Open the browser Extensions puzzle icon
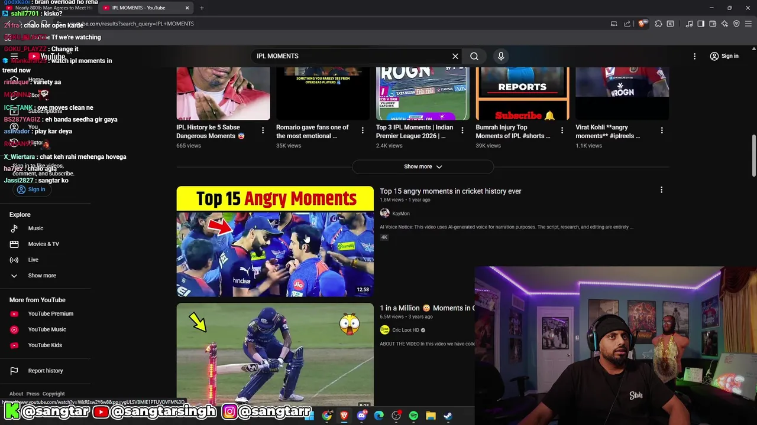Screen dimensions: 757x425 658,24
